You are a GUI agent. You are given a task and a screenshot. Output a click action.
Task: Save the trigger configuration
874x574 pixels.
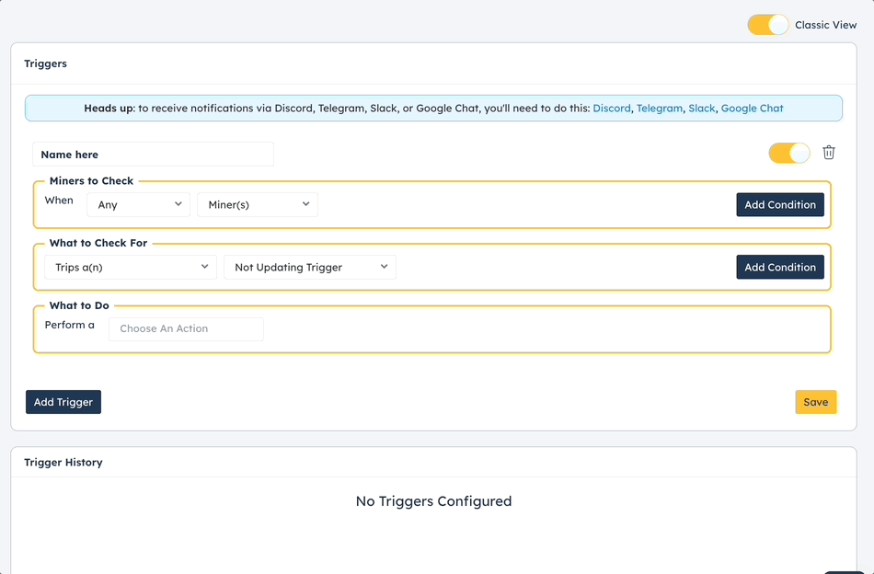815,402
